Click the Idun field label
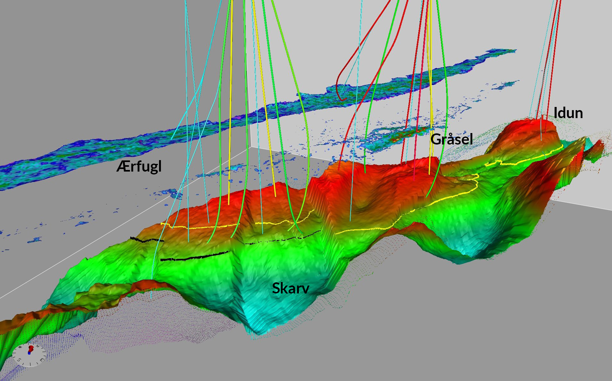The height and width of the screenshot is (381, 612). click(568, 113)
